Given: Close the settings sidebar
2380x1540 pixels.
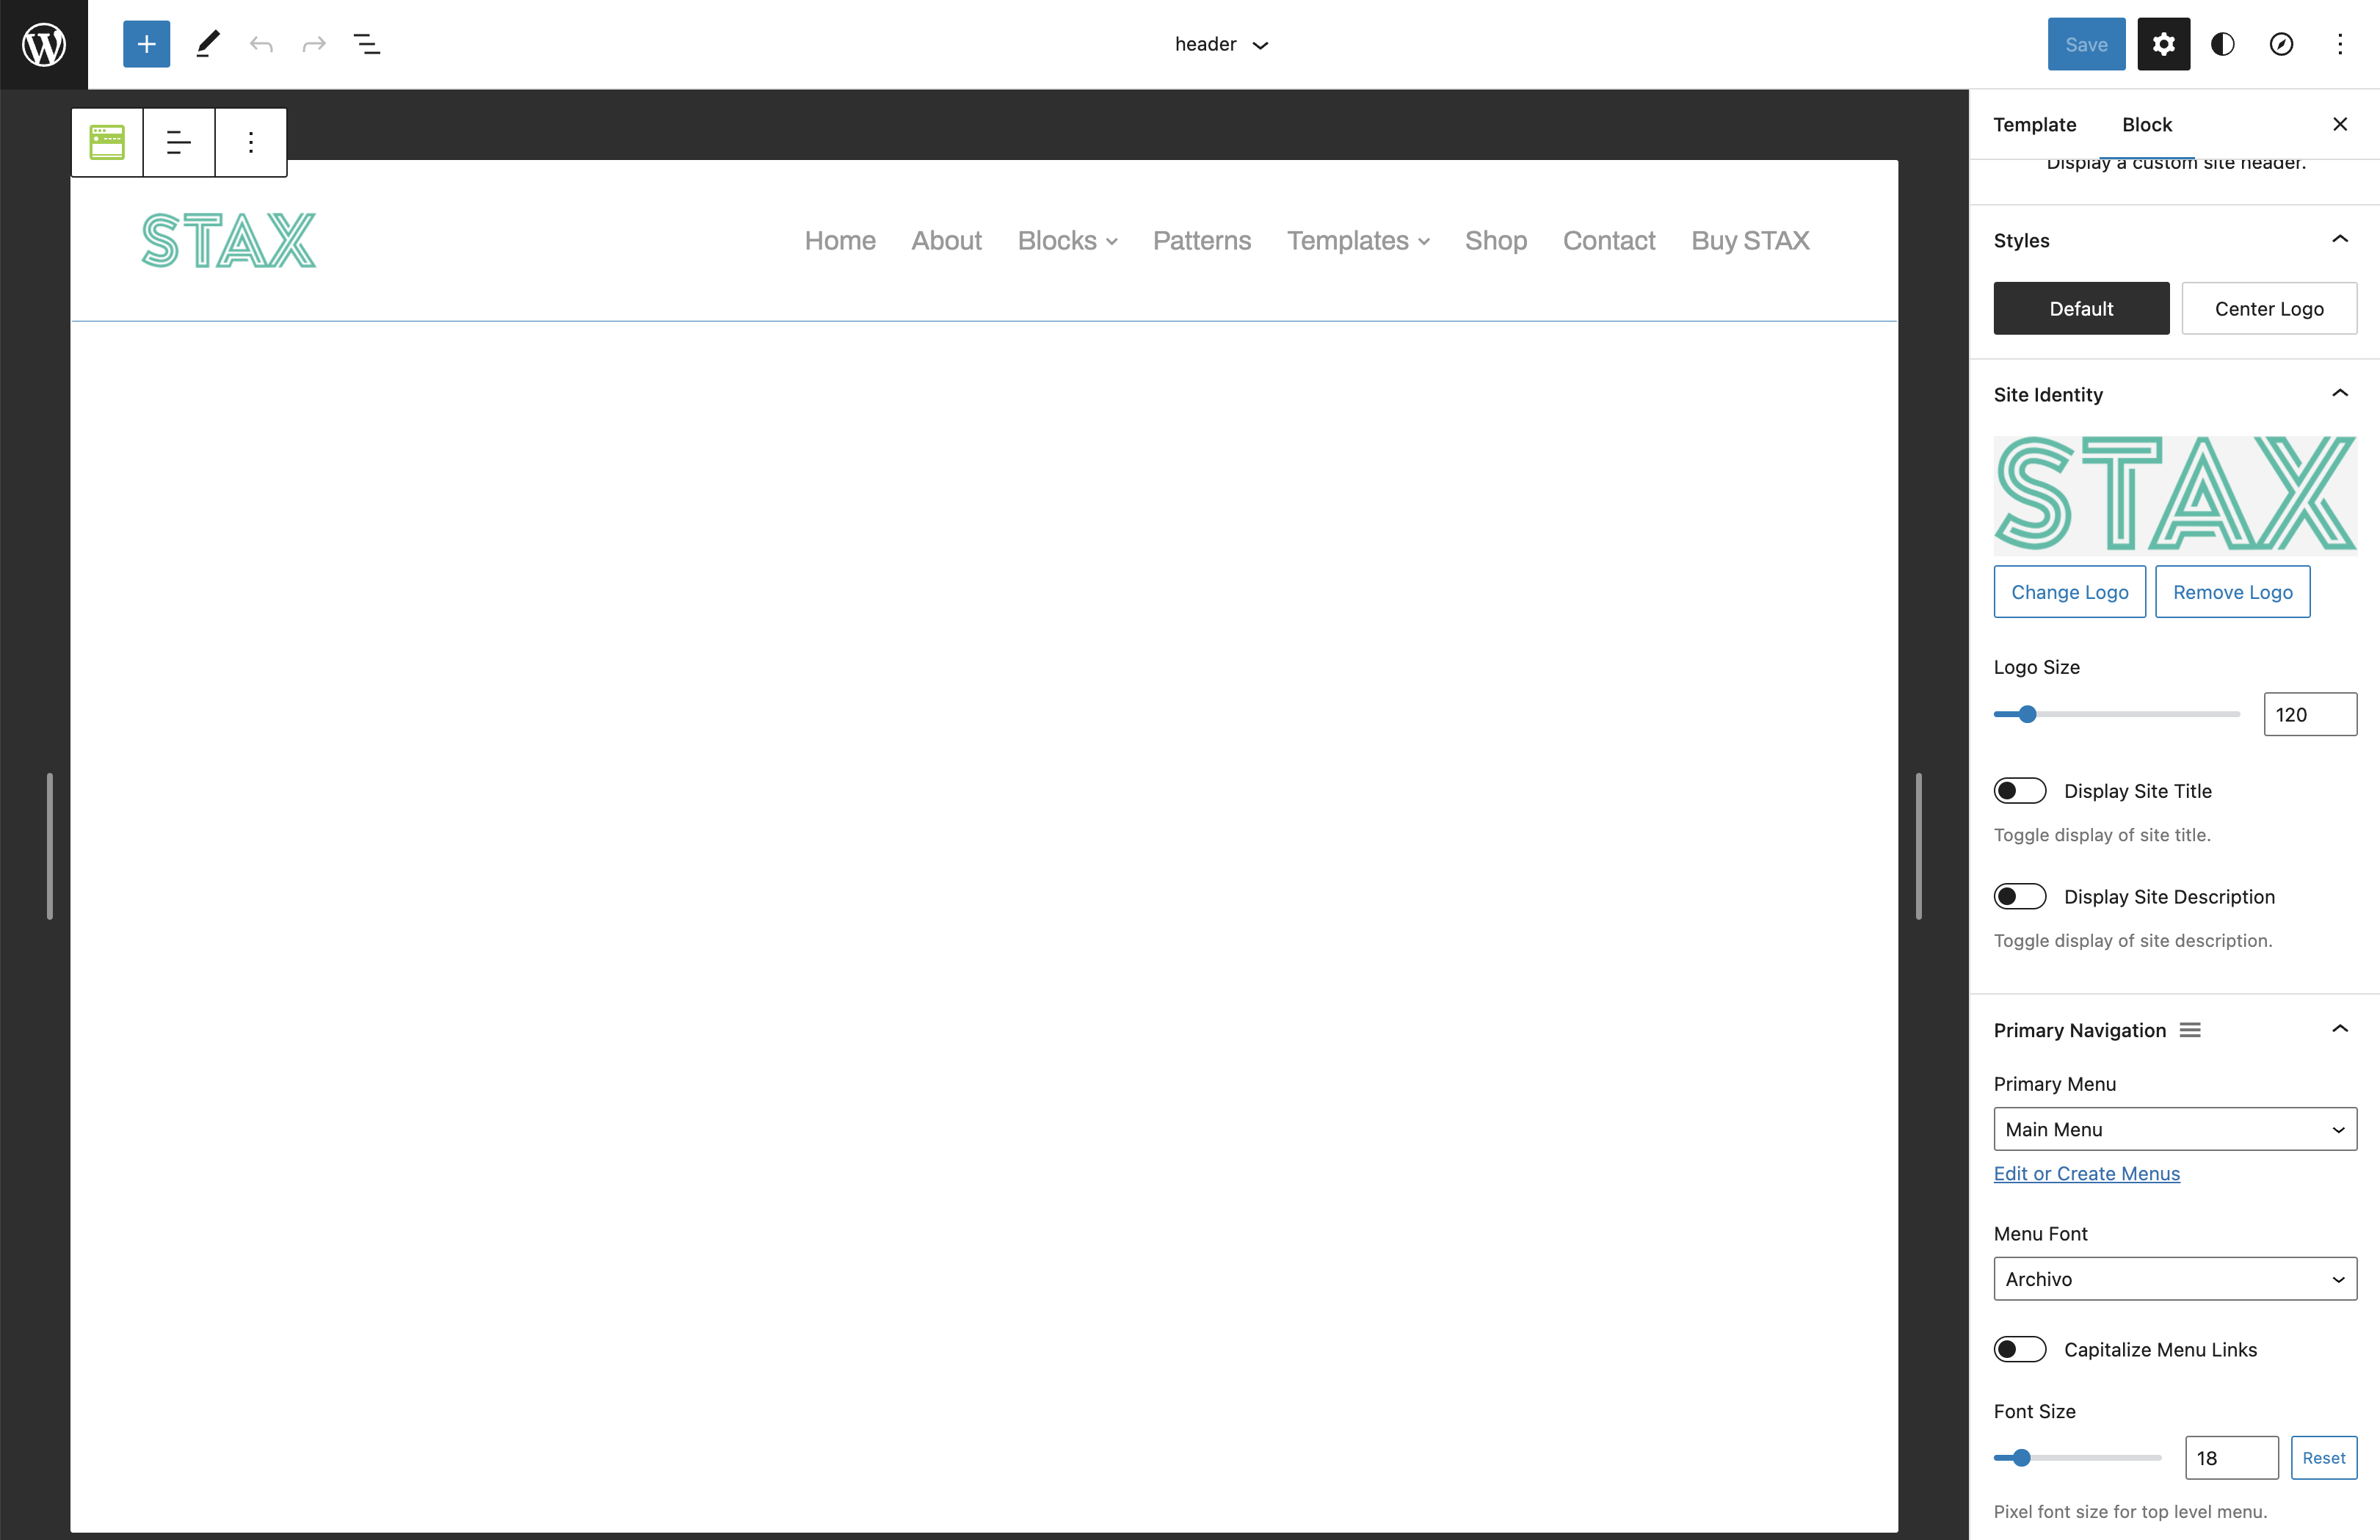Looking at the screenshot, I should click(2340, 124).
